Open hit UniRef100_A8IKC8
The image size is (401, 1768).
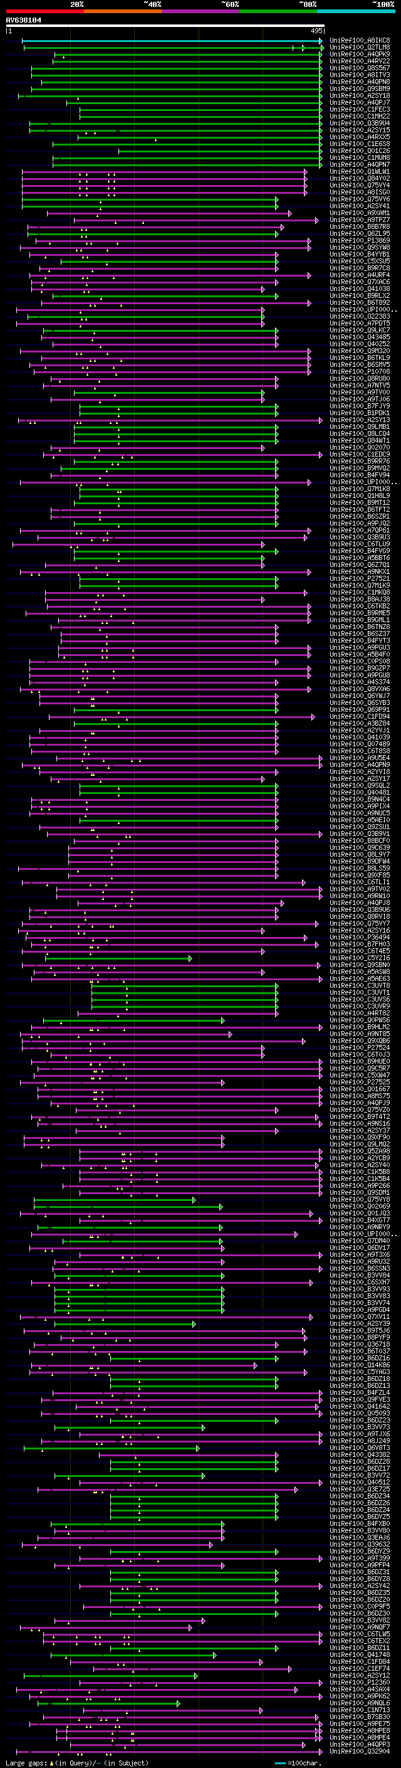pos(360,41)
